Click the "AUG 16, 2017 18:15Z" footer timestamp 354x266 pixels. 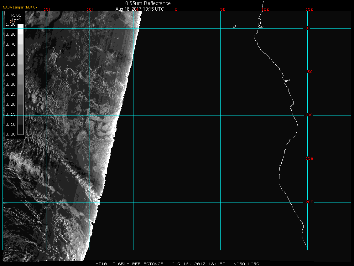[x=198, y=264]
